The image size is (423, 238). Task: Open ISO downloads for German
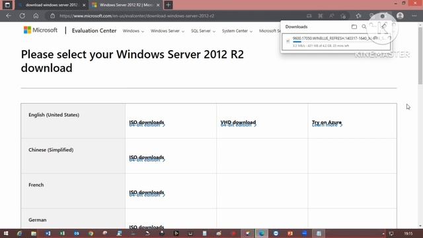147,227
